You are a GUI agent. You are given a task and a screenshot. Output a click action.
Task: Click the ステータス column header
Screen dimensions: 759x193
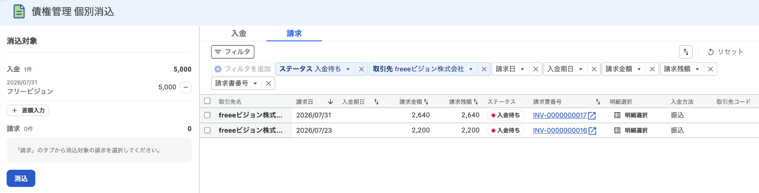(x=501, y=102)
